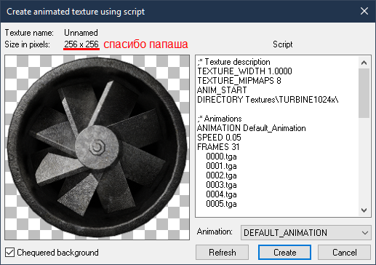
Task: Click the FRAMES 31 script line
Action: 218,147
